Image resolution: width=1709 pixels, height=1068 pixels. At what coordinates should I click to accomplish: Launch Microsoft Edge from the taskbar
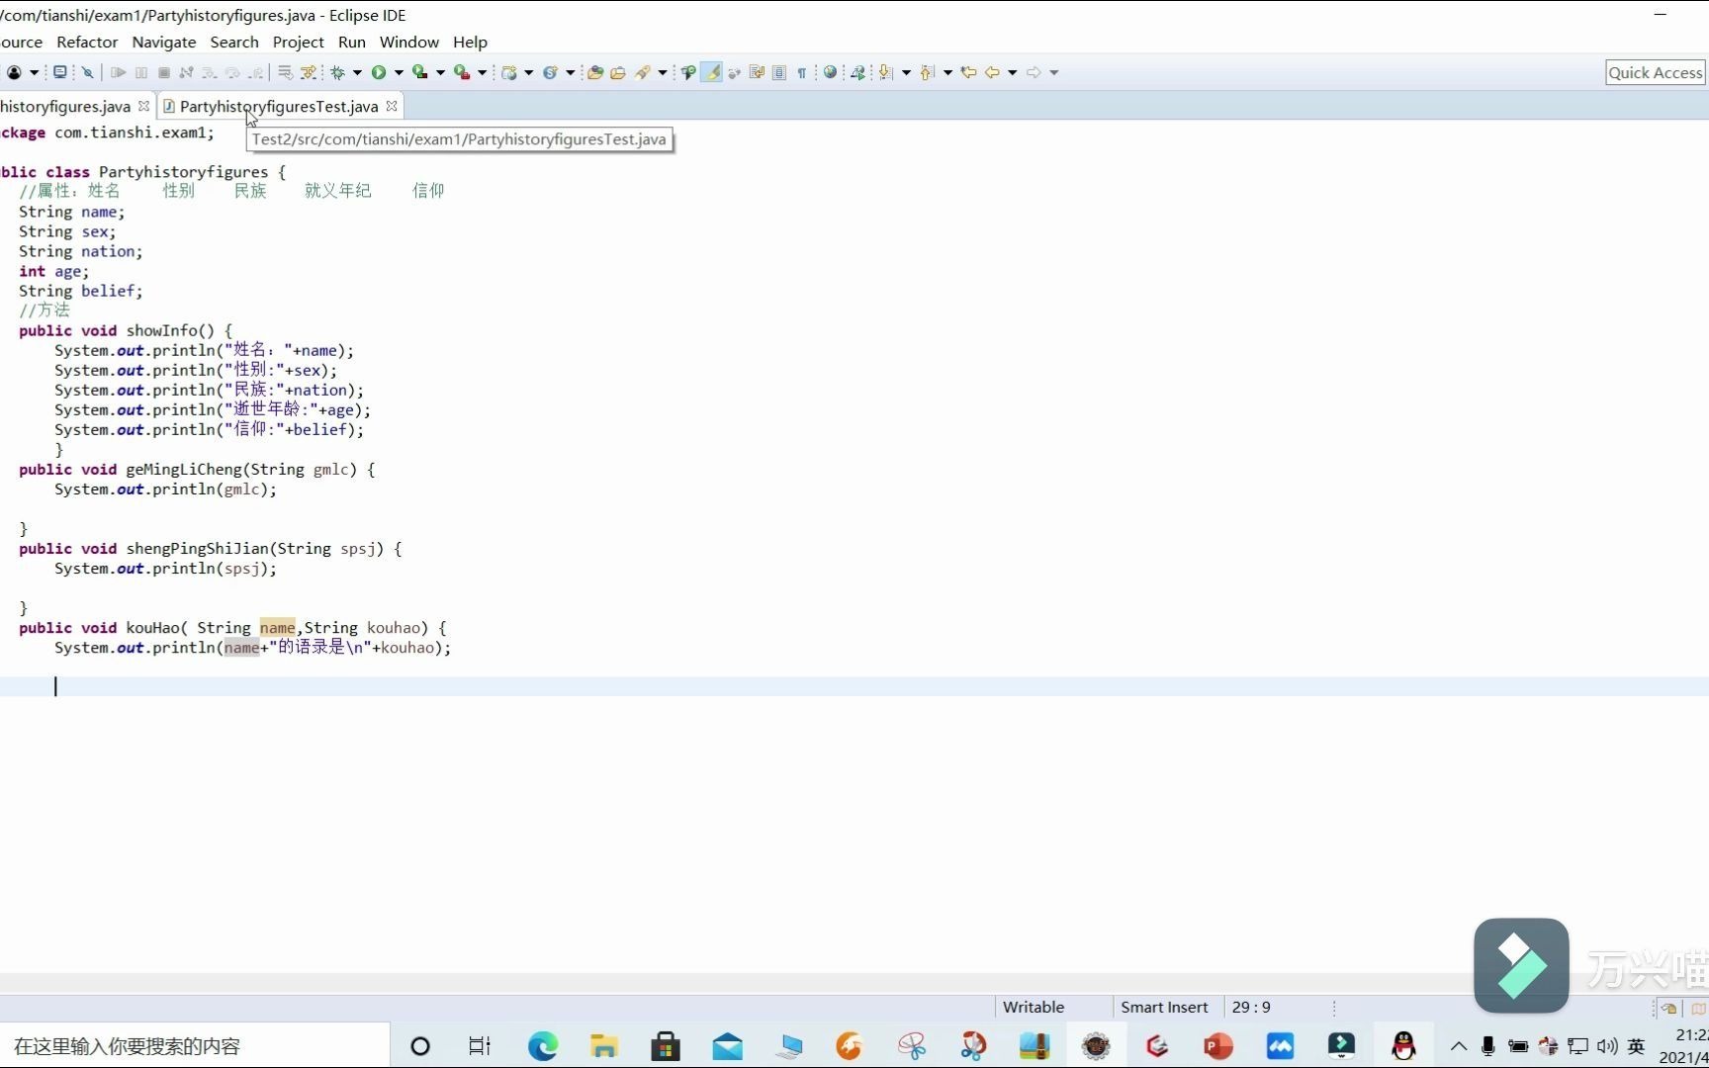[x=543, y=1045]
